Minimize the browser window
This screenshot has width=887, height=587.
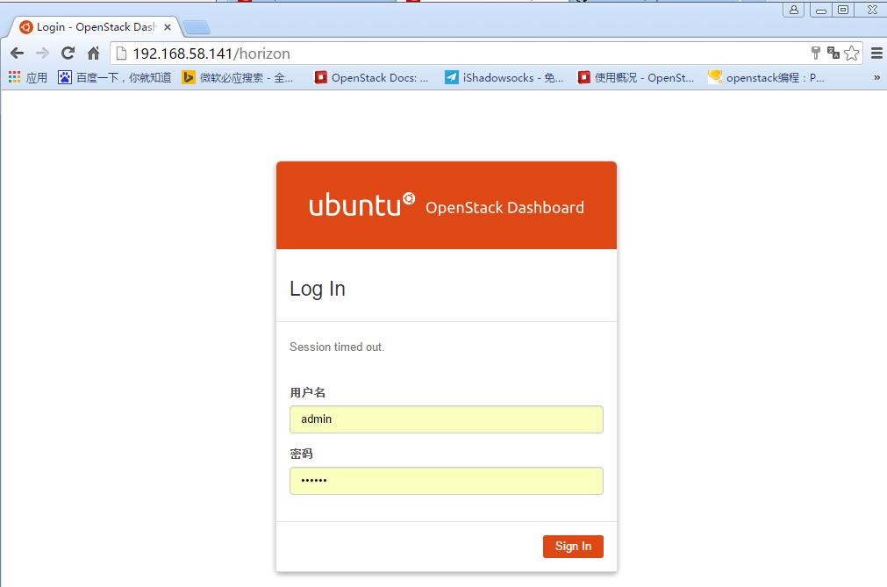coord(821,10)
